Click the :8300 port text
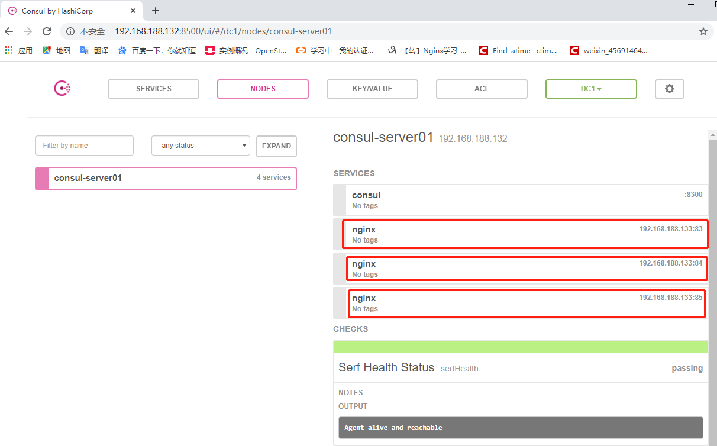Image resolution: width=717 pixels, height=446 pixels. pyautogui.click(x=693, y=195)
